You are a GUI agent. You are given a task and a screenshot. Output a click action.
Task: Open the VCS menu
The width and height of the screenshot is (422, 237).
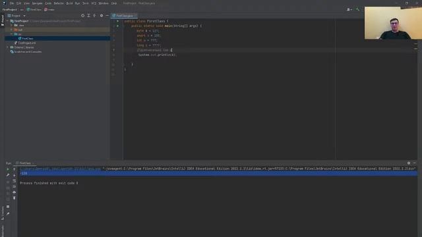[x=94, y=3]
